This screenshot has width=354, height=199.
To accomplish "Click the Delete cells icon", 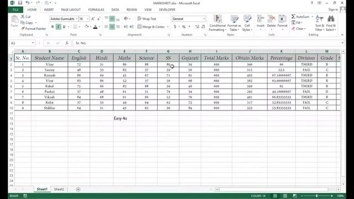I will 272,19.
